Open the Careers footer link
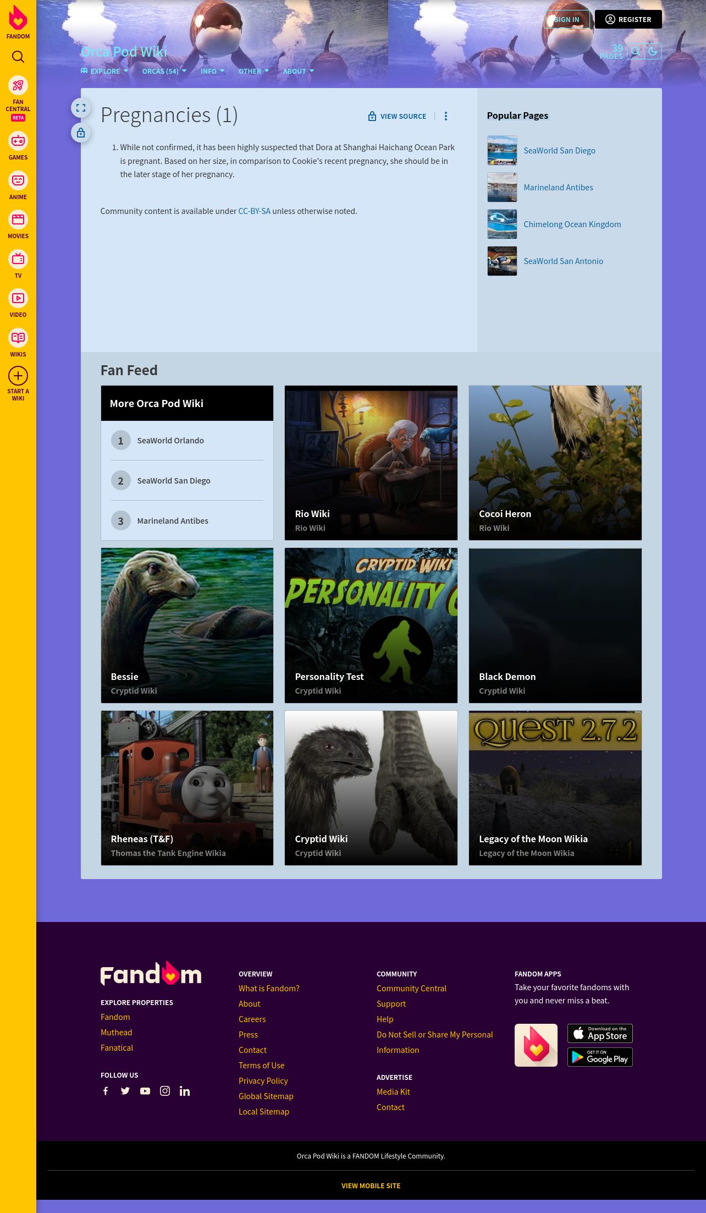 coord(252,1019)
